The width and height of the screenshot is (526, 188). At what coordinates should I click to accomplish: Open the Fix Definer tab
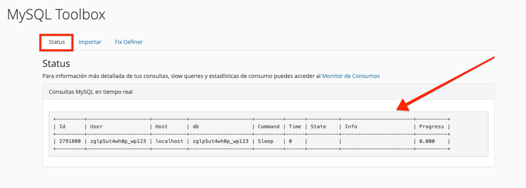coord(129,42)
